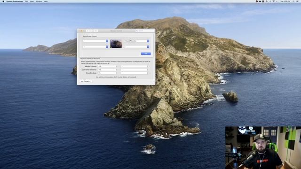The width and height of the screenshot is (301, 169).
Task: Open the Help menu
Action: point(46,1)
